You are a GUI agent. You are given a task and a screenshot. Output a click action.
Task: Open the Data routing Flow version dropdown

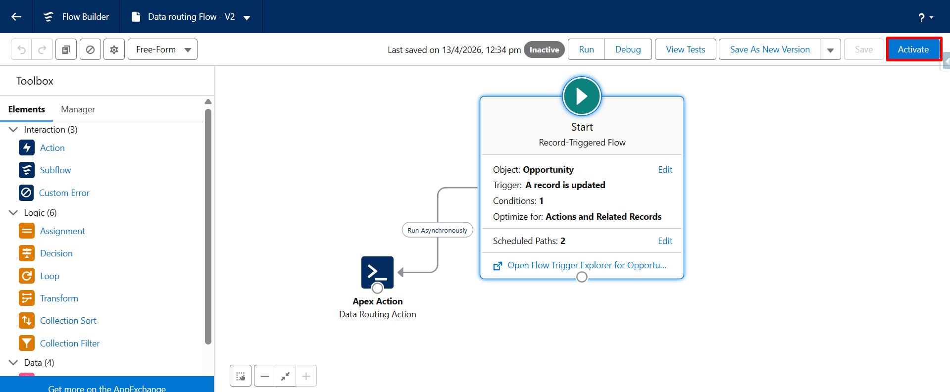click(247, 17)
